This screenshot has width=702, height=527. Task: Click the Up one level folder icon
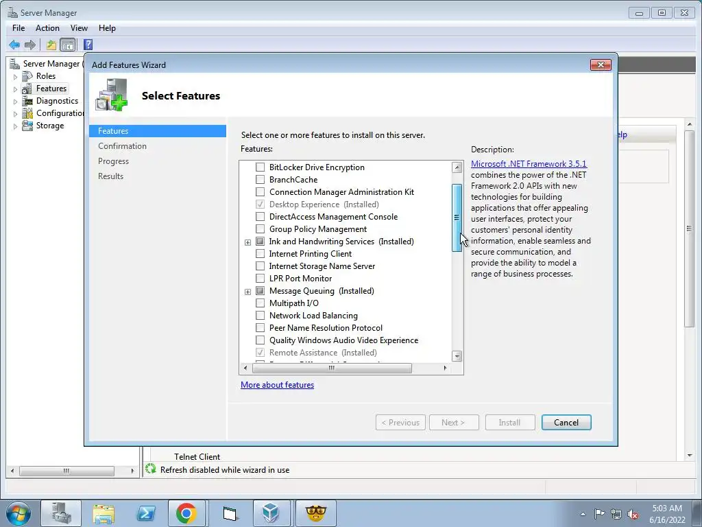[51, 45]
